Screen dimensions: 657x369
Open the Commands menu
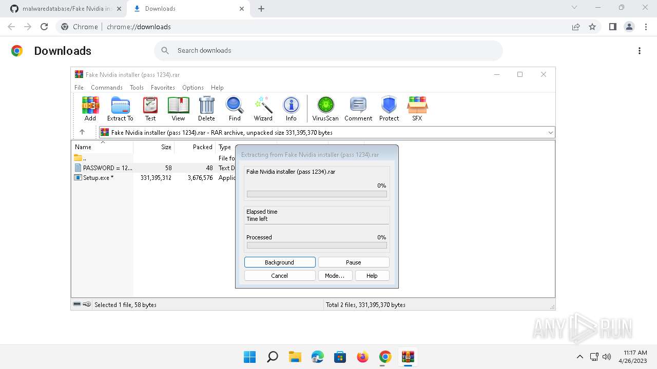(x=107, y=88)
